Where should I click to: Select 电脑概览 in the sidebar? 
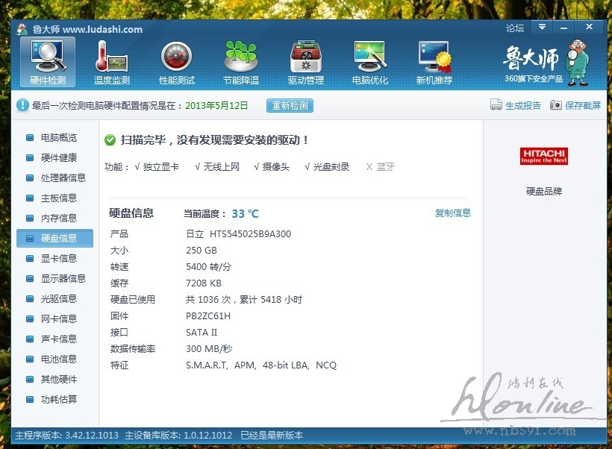point(57,138)
